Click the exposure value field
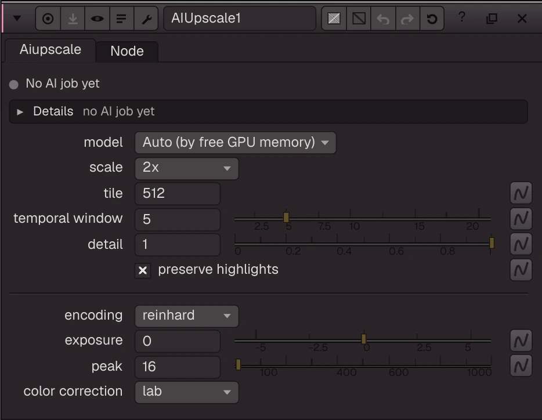This screenshot has width=542, height=420. [178, 341]
